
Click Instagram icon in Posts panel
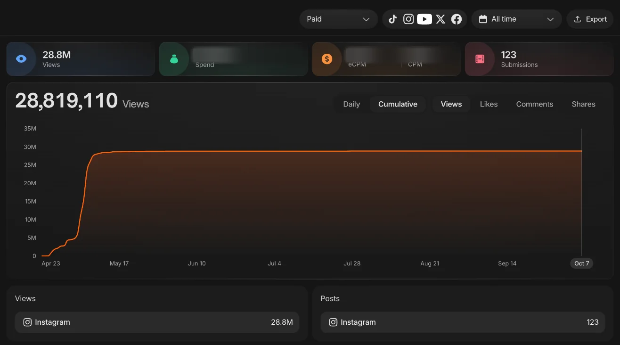pyautogui.click(x=333, y=322)
